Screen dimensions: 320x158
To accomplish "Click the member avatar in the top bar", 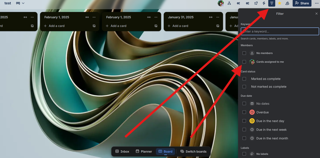I will pyautogui.click(x=221, y=3).
